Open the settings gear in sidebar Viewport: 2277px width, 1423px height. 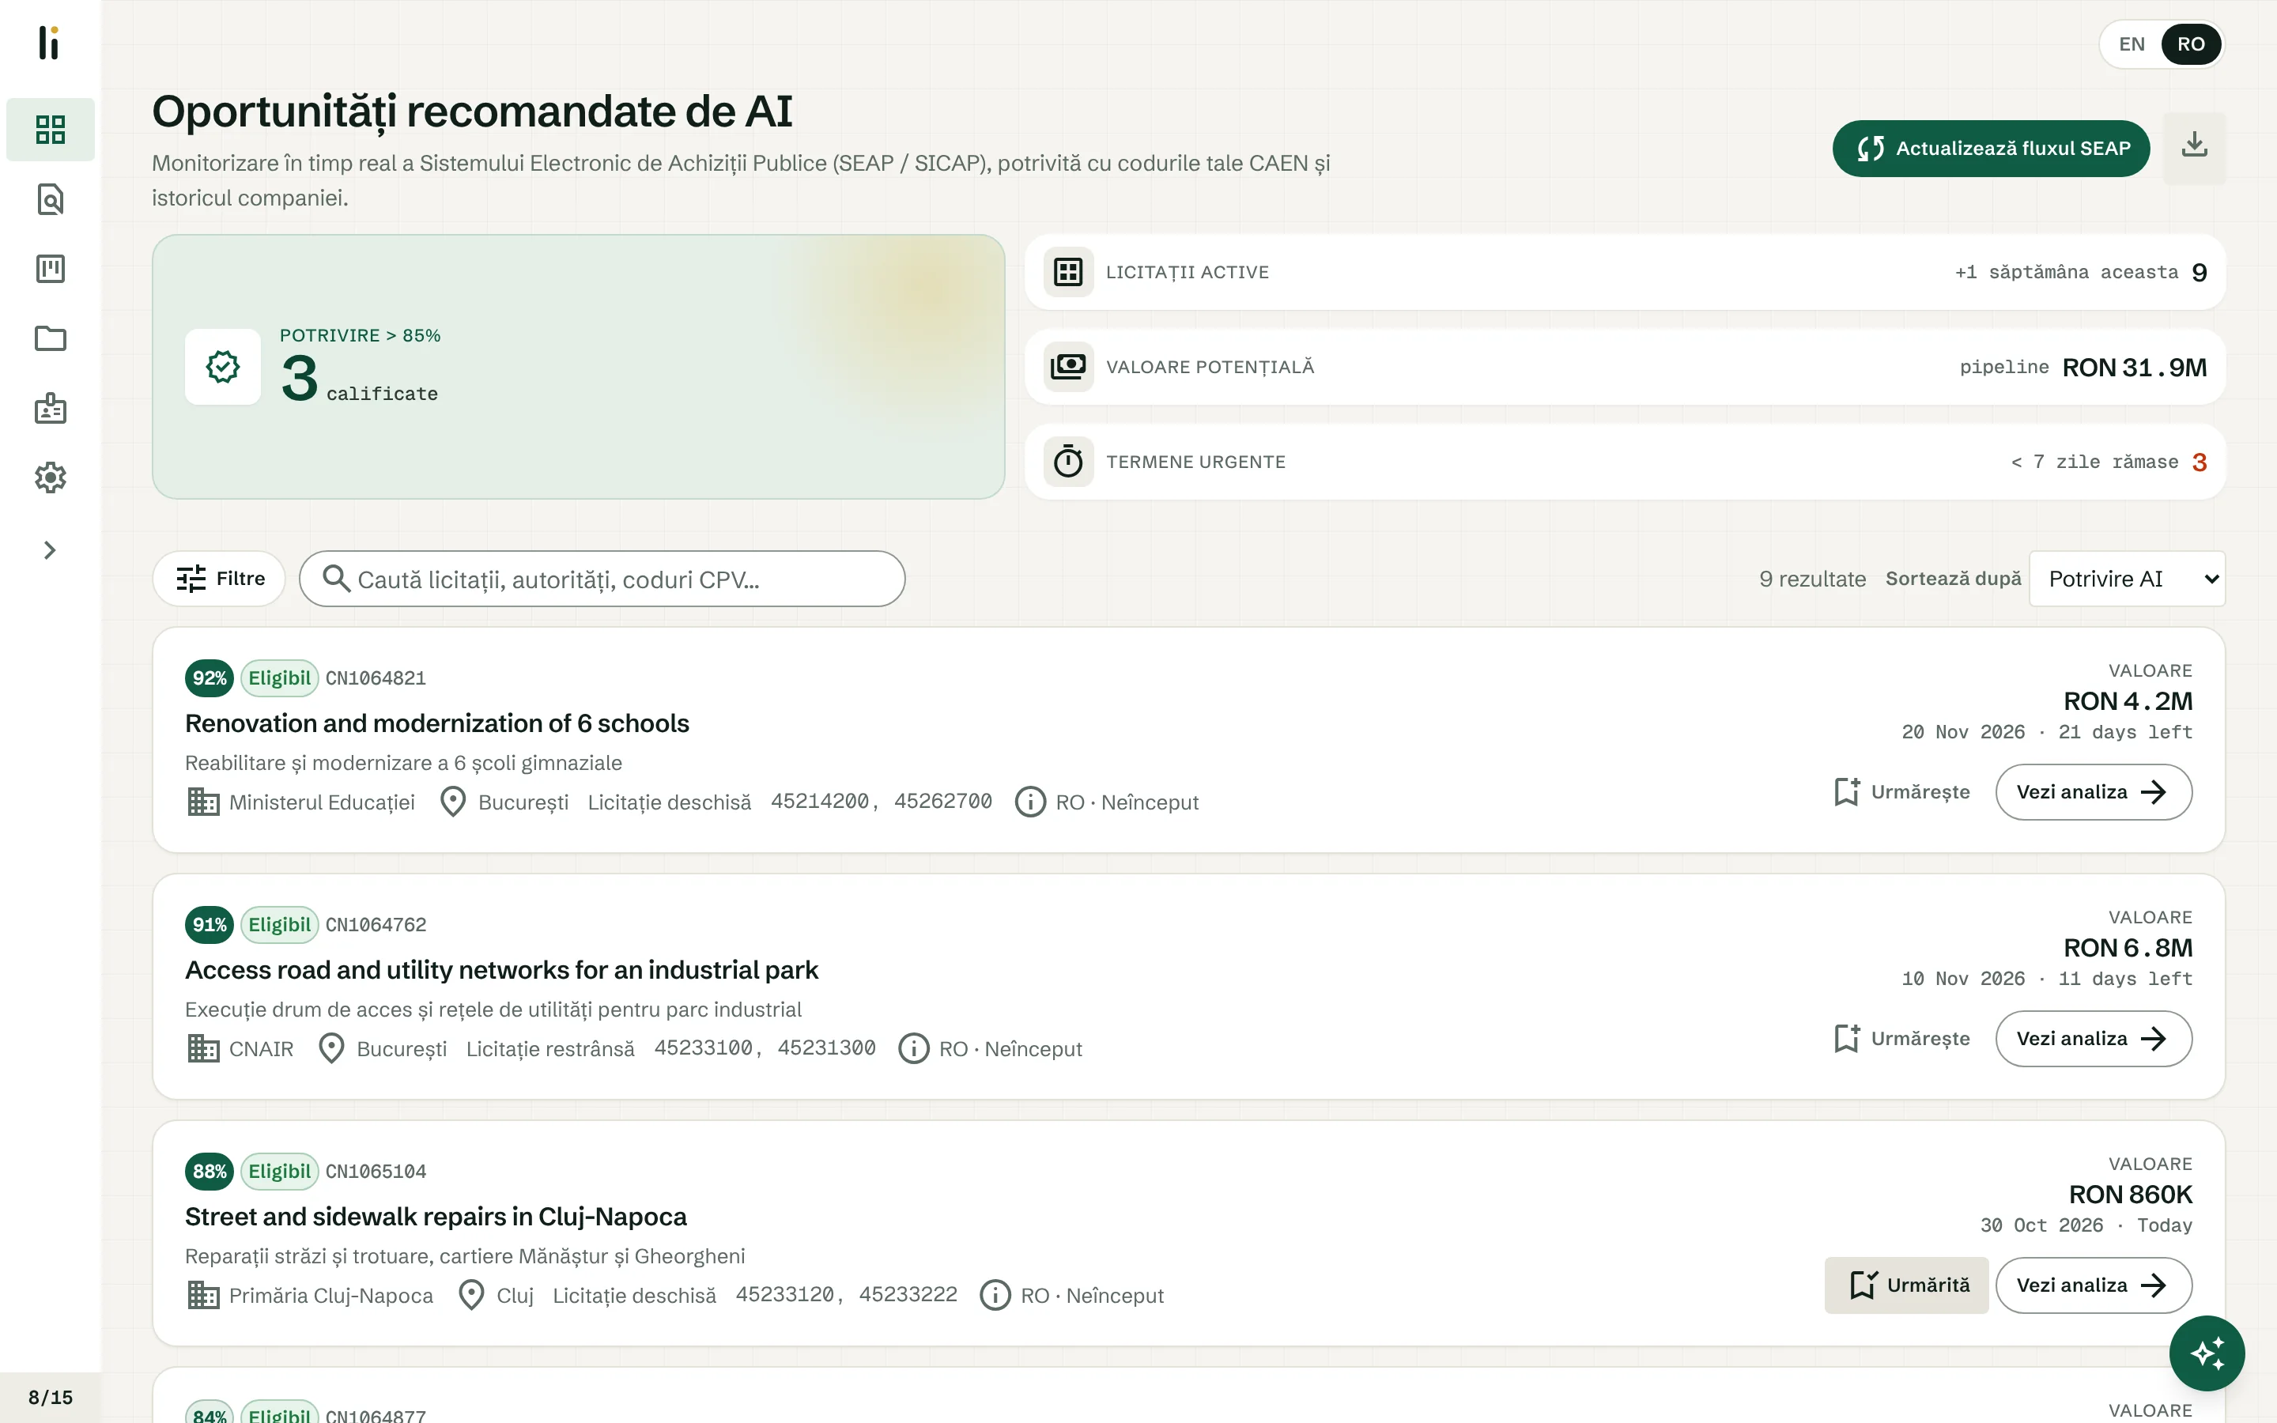coord(50,478)
